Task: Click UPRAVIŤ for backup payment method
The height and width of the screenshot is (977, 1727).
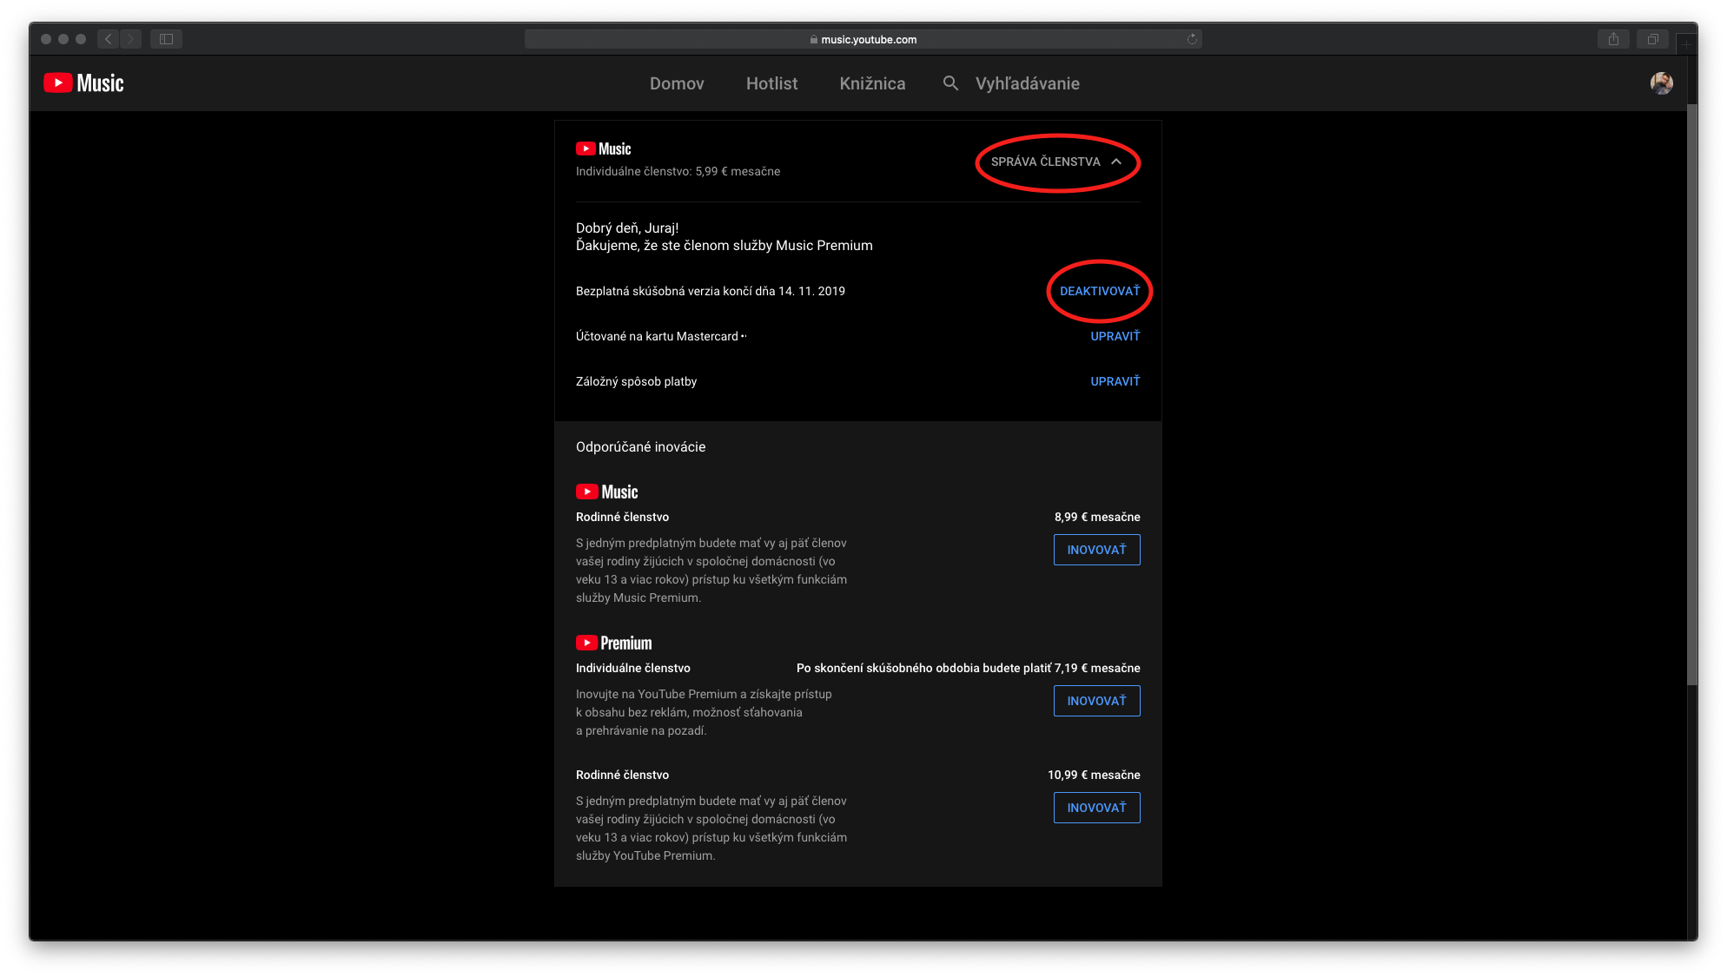Action: [1115, 382]
